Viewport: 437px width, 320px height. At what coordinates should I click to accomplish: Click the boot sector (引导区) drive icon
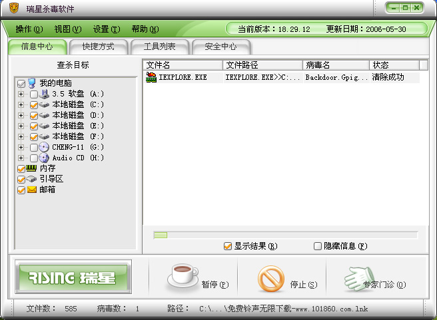tap(31, 179)
